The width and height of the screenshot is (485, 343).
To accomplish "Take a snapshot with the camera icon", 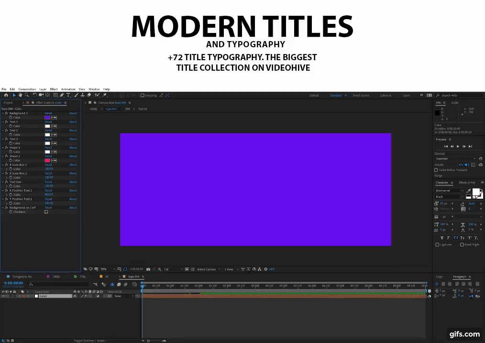I will (x=148, y=269).
